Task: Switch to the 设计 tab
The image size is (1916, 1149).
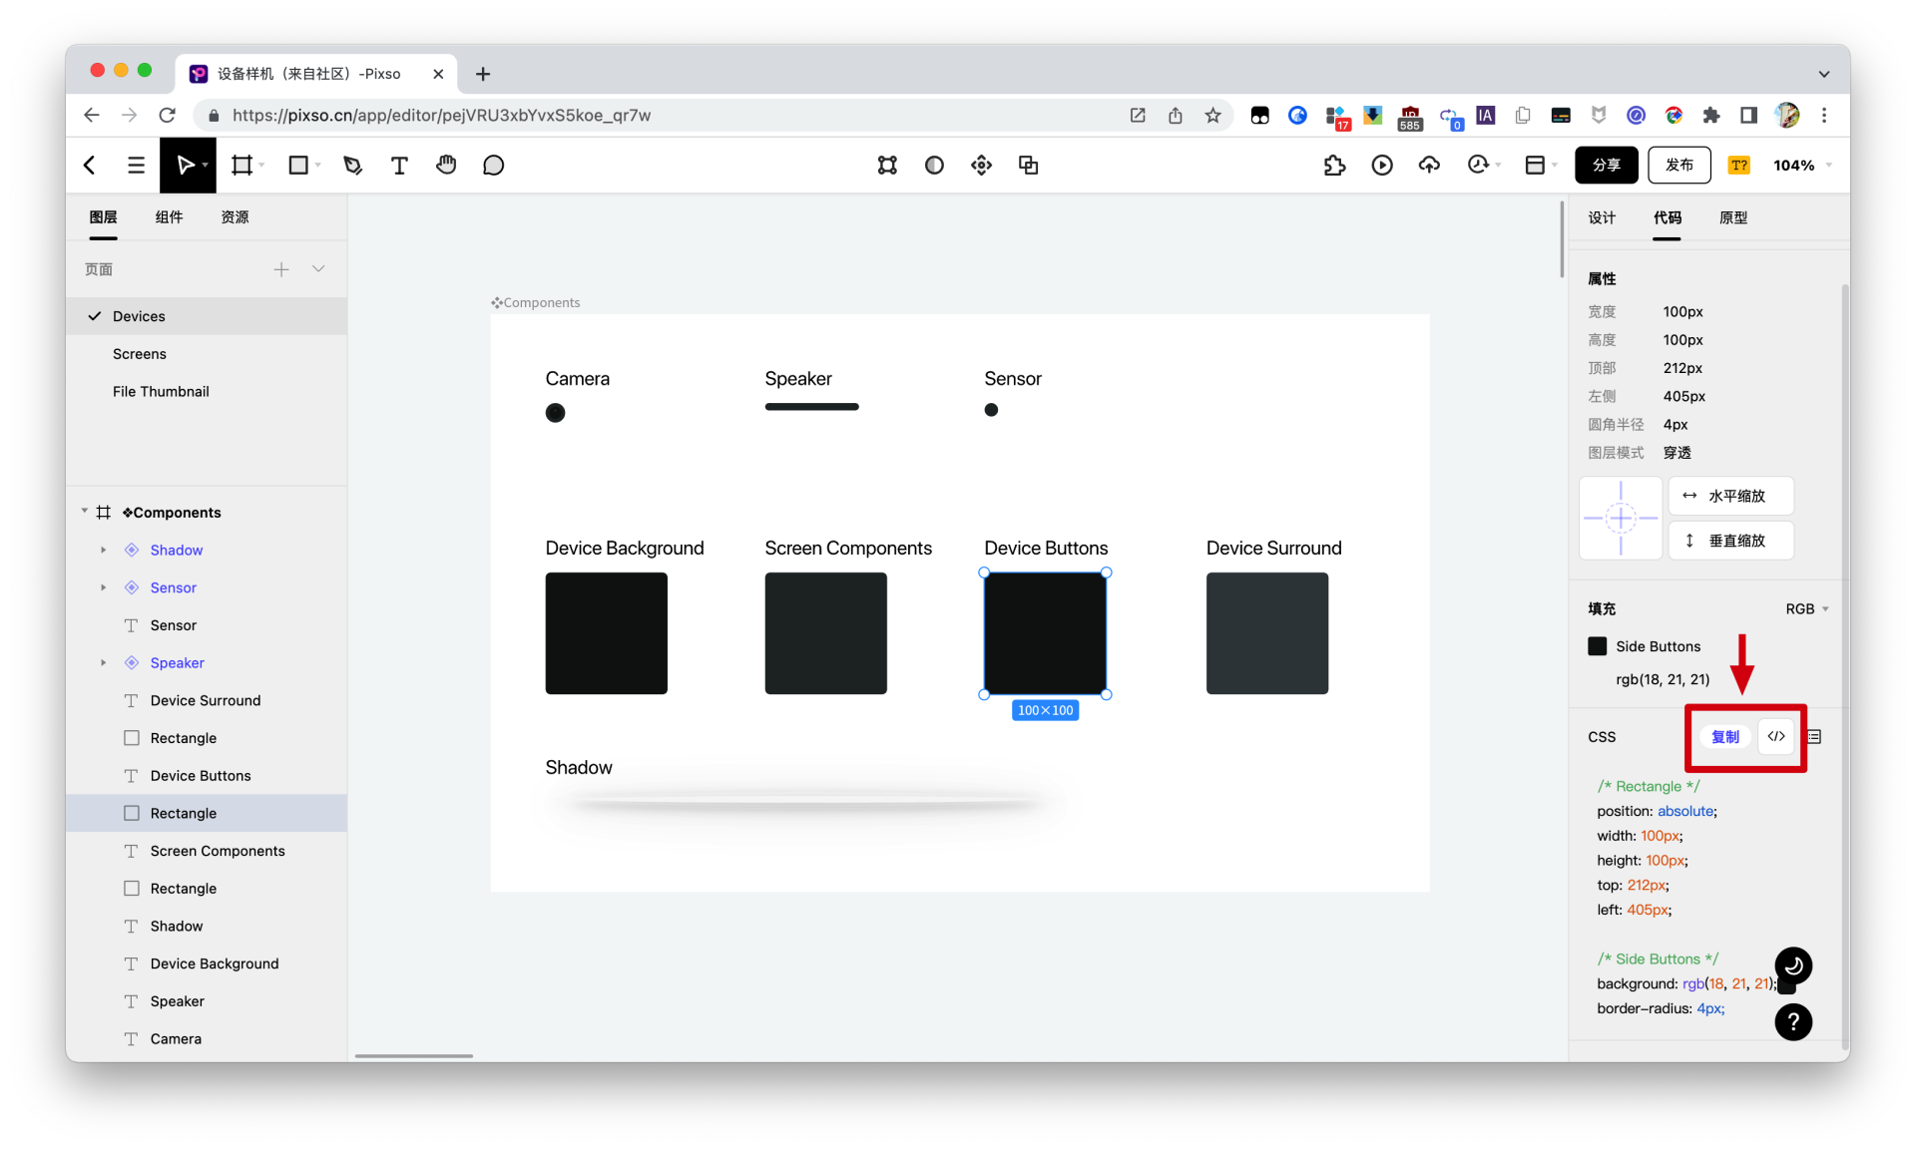Action: tap(1602, 217)
